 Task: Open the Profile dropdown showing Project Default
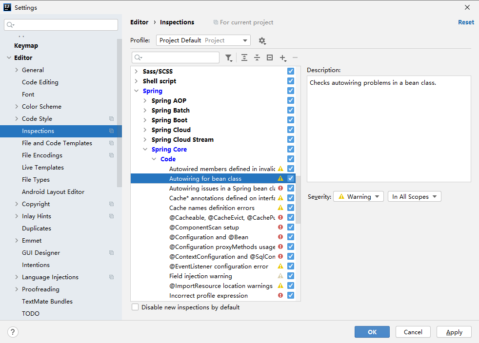(x=203, y=40)
